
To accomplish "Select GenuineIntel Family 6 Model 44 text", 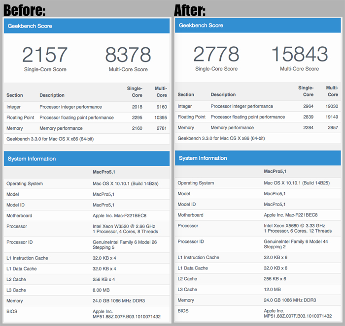I will pyautogui.click(x=296, y=241).
